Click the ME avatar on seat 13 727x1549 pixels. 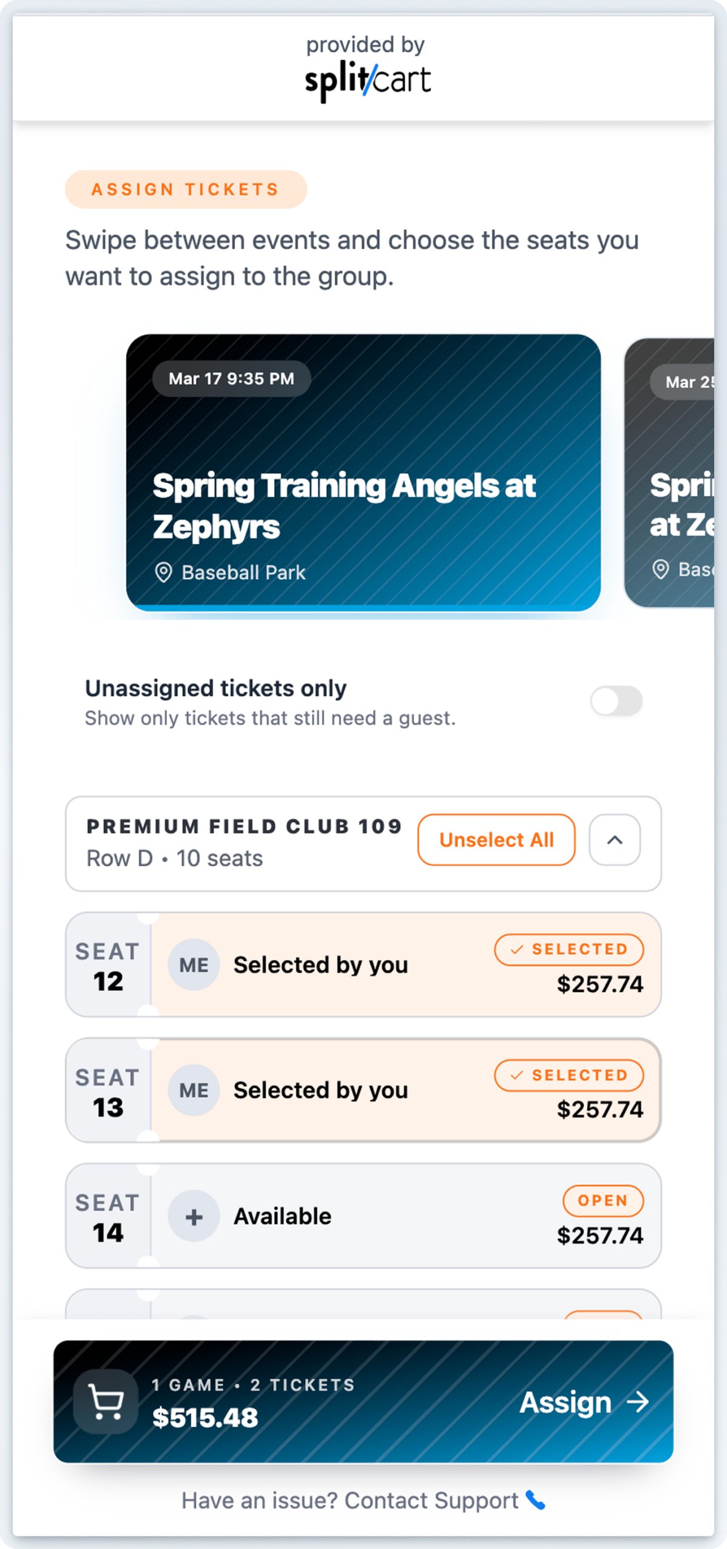click(x=194, y=1090)
